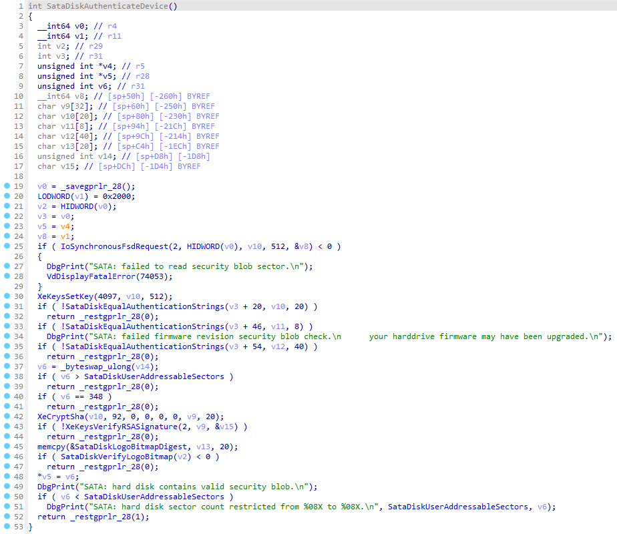Jump to VdDisplayFatalError function

point(91,276)
